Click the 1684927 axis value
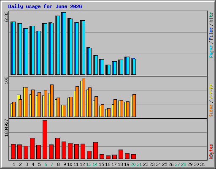This screenshot has height=169, width=216. [6, 128]
